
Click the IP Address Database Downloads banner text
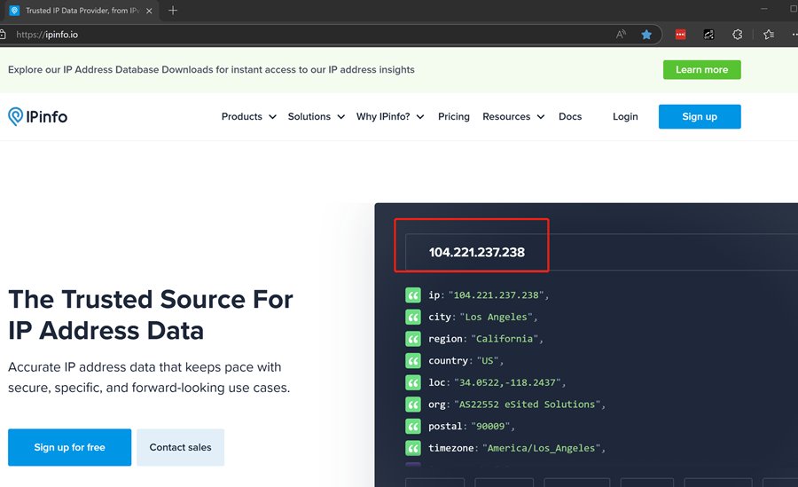211,70
